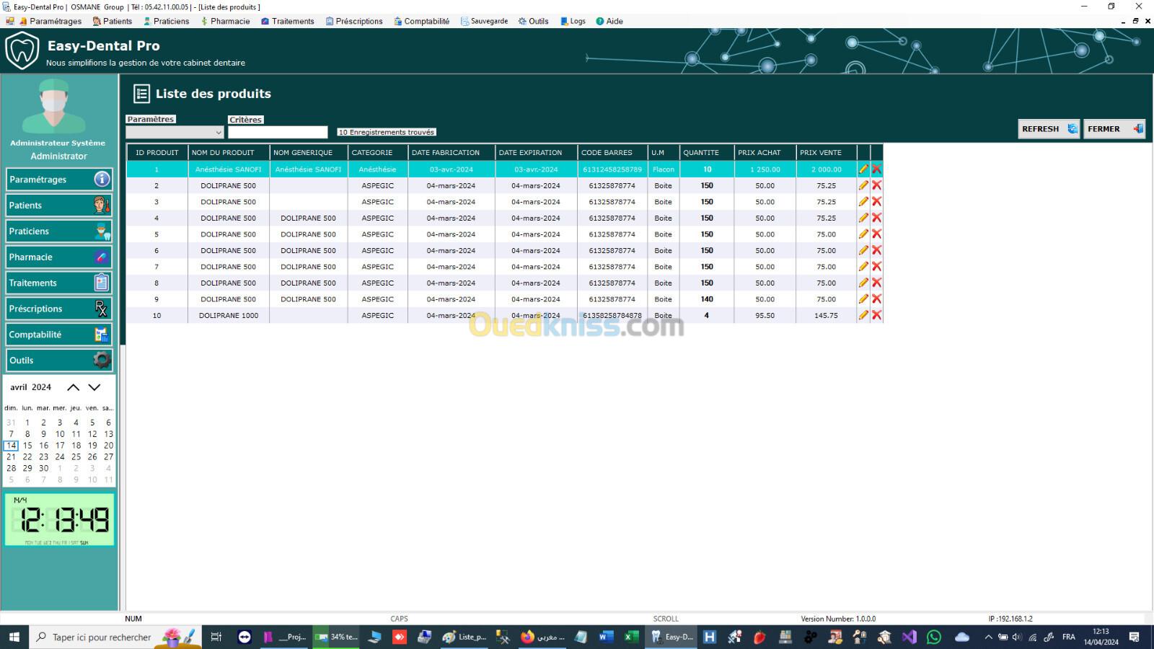
Task: Click the red delete X for product 9
Action: point(876,299)
